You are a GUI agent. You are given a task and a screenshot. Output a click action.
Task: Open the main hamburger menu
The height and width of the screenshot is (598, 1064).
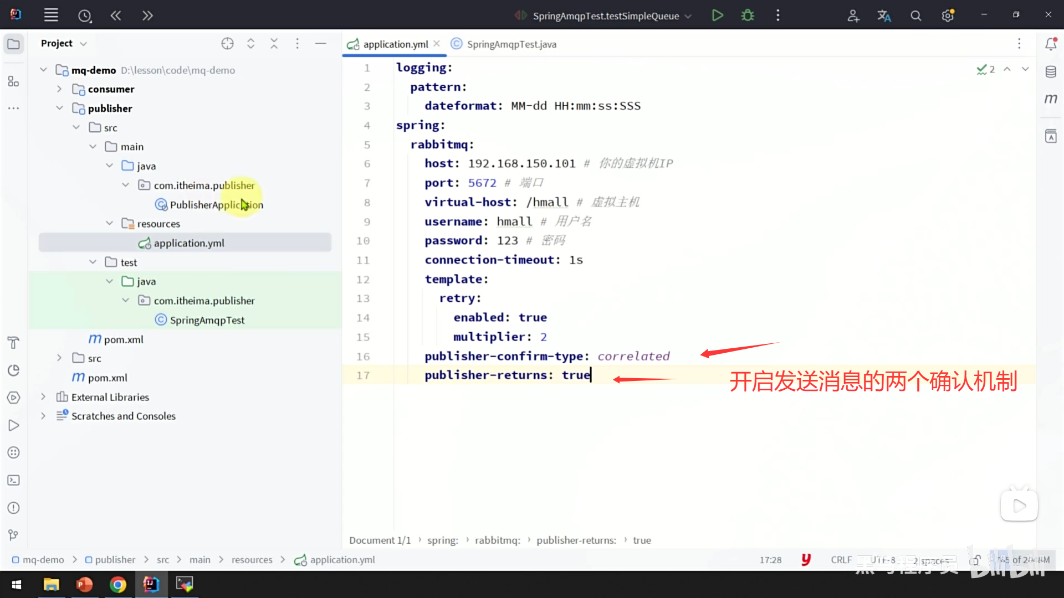(x=51, y=16)
